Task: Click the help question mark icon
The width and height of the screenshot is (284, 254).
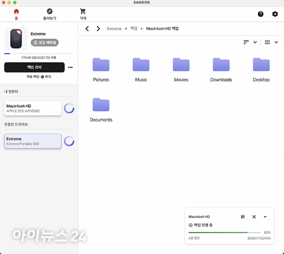Action: 260,14
